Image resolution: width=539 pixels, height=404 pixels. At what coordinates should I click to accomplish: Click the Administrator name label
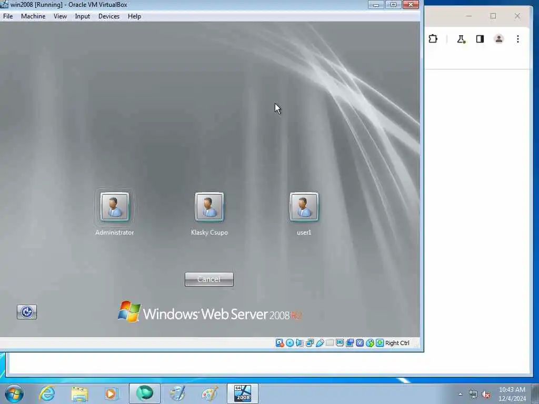[x=114, y=233]
